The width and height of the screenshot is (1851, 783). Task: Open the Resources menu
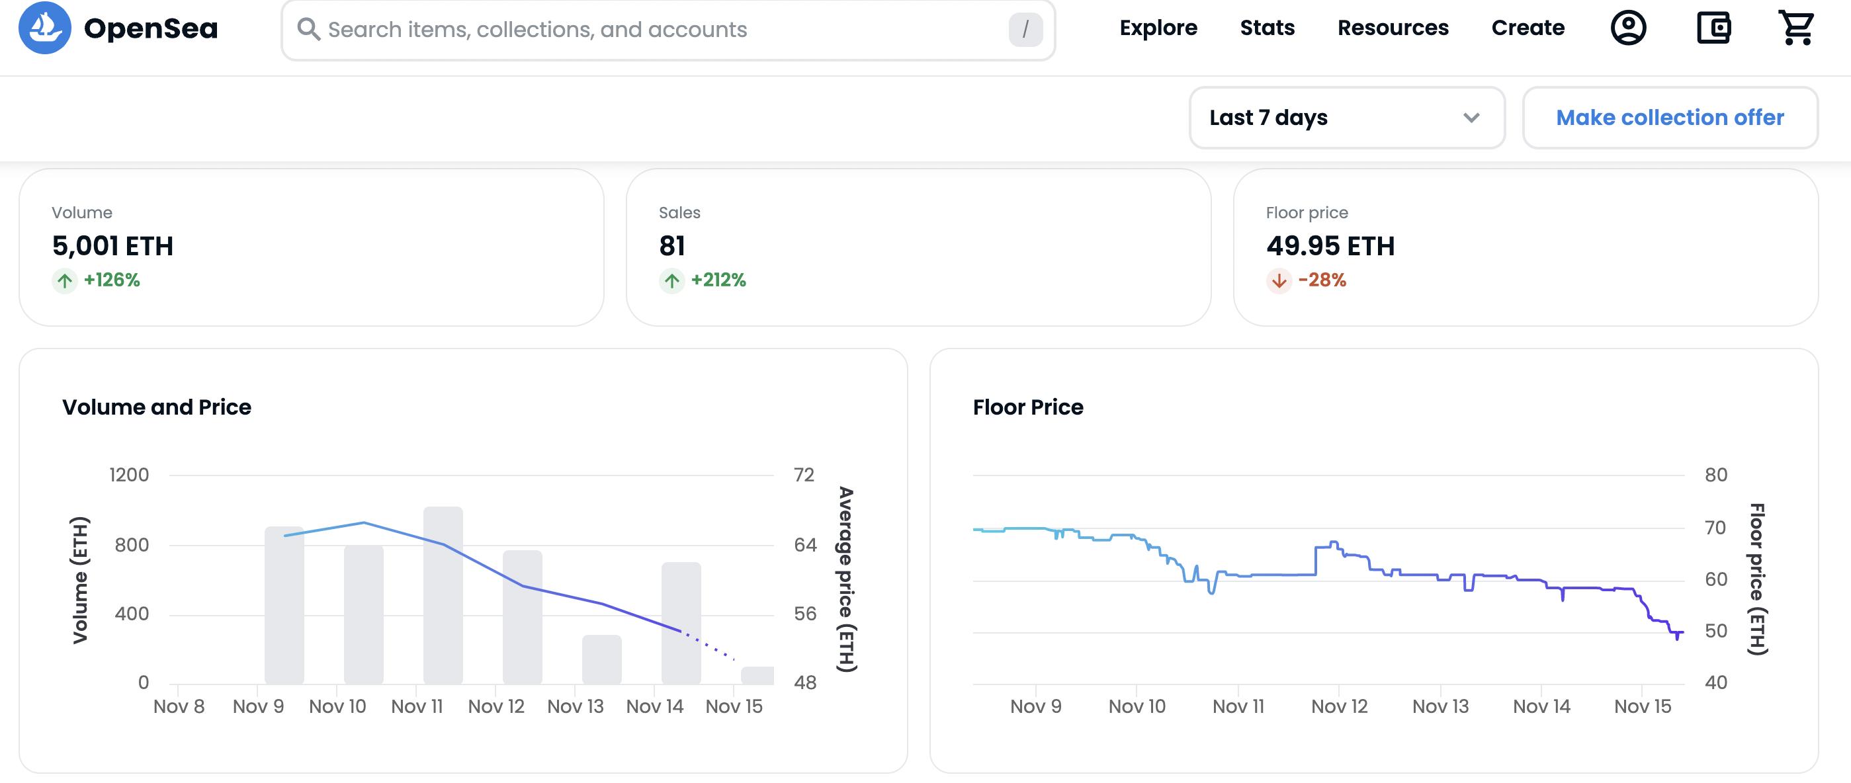[1393, 28]
